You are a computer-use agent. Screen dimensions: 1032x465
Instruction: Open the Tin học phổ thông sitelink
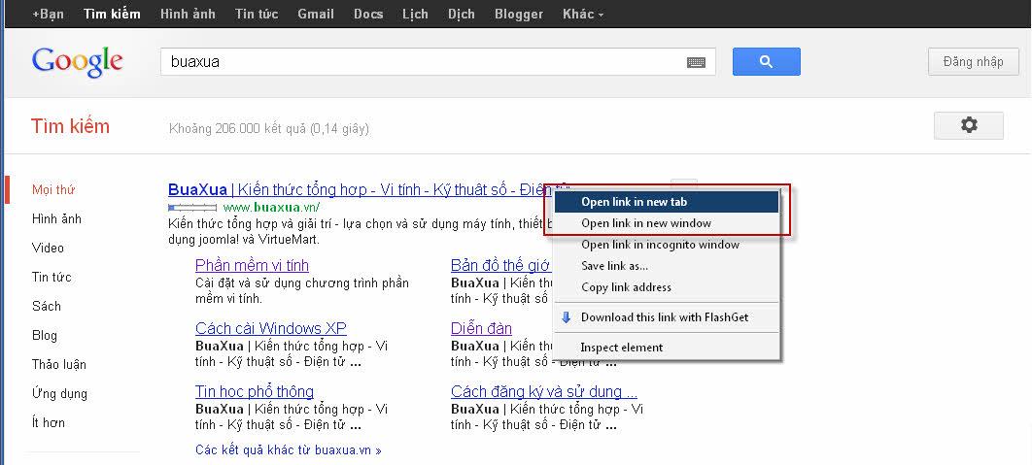pos(254,391)
